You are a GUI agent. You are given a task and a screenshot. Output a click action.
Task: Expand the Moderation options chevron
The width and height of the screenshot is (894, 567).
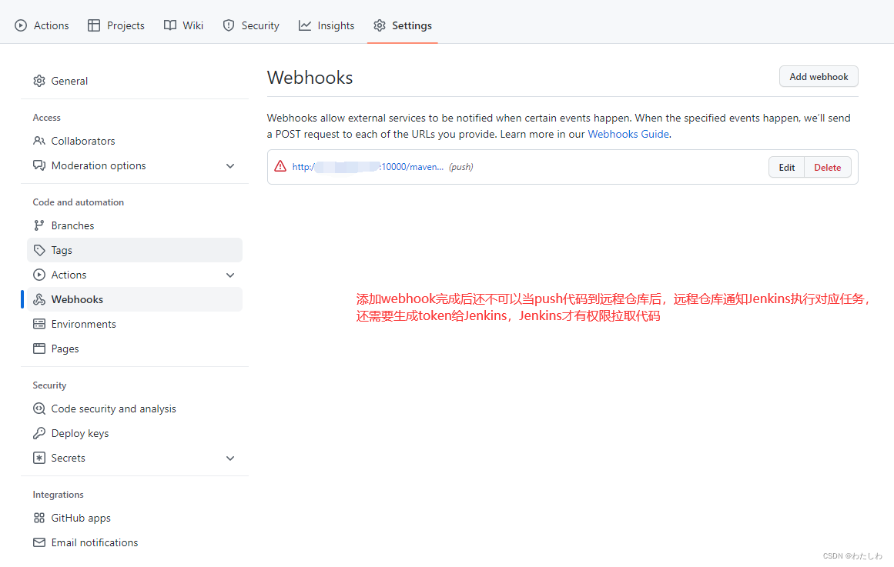coord(230,166)
